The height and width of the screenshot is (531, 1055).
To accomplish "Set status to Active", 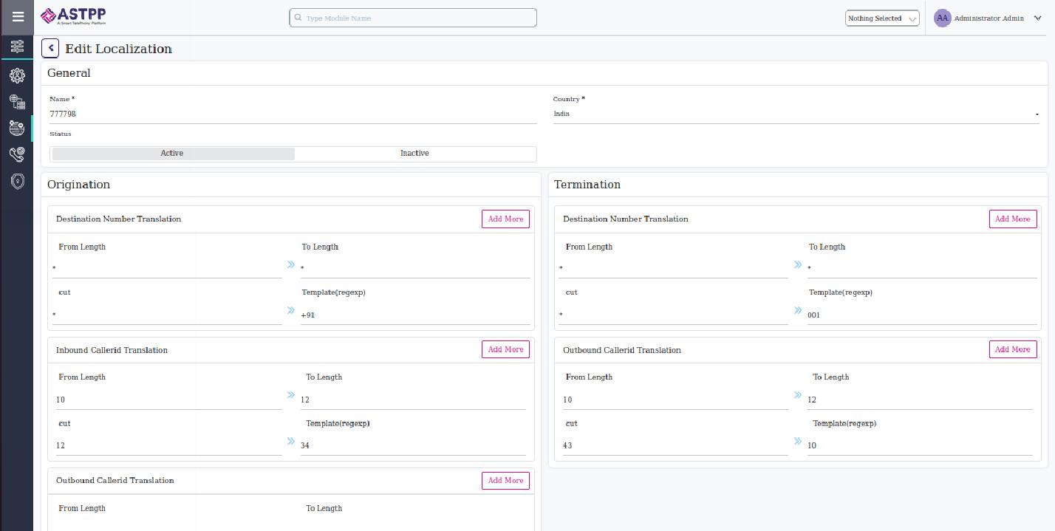I will click(172, 154).
